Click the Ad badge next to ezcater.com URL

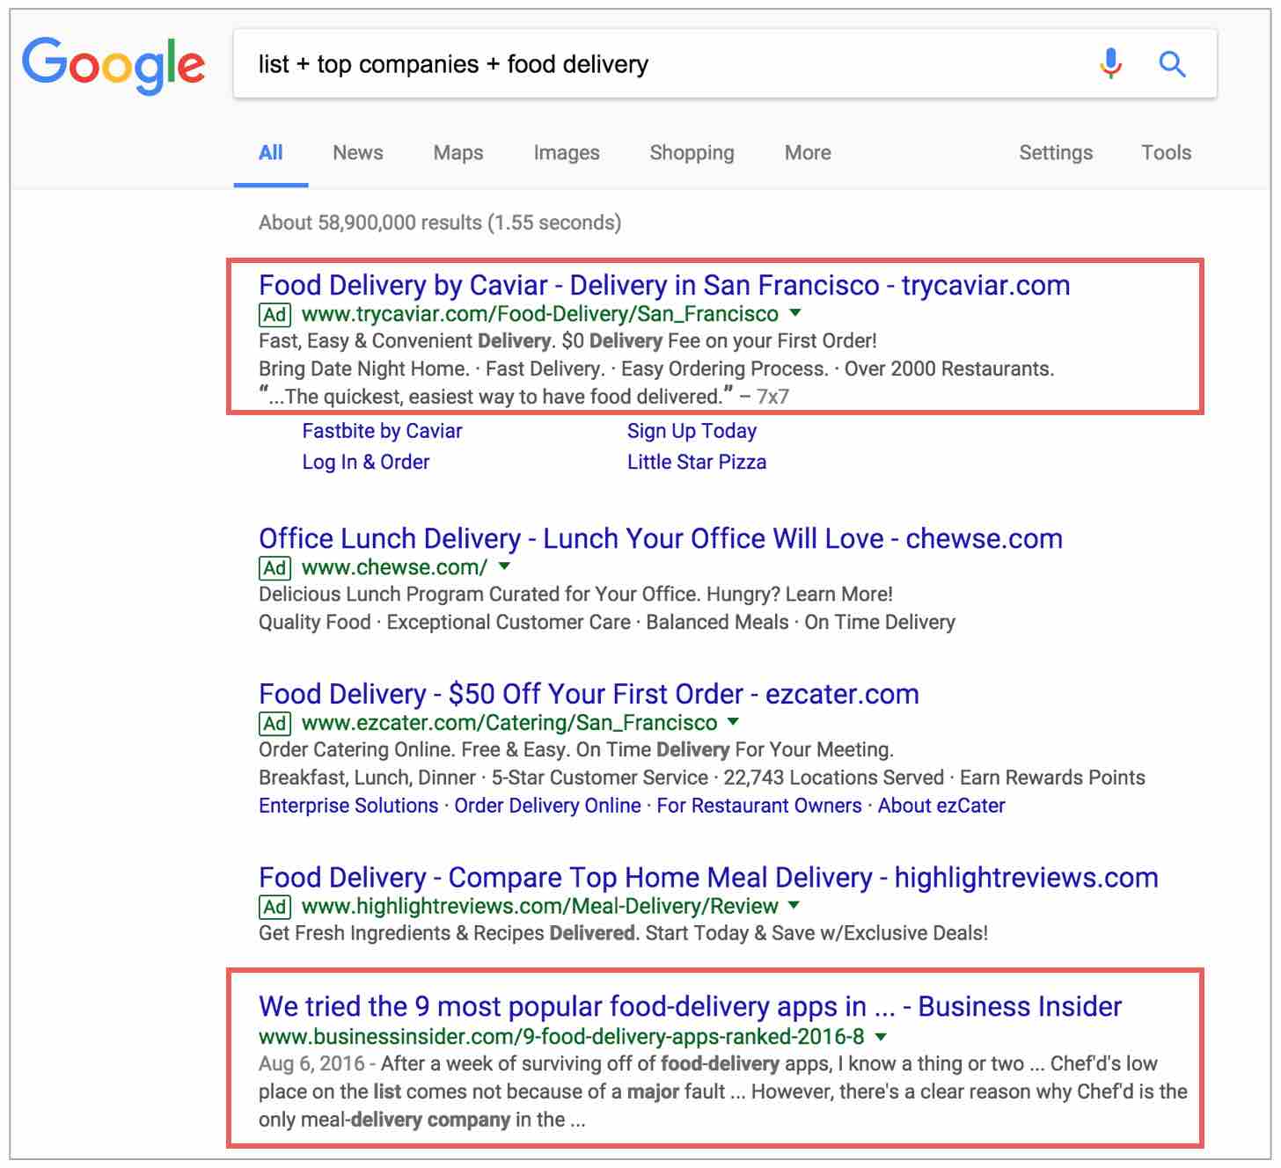[274, 724]
